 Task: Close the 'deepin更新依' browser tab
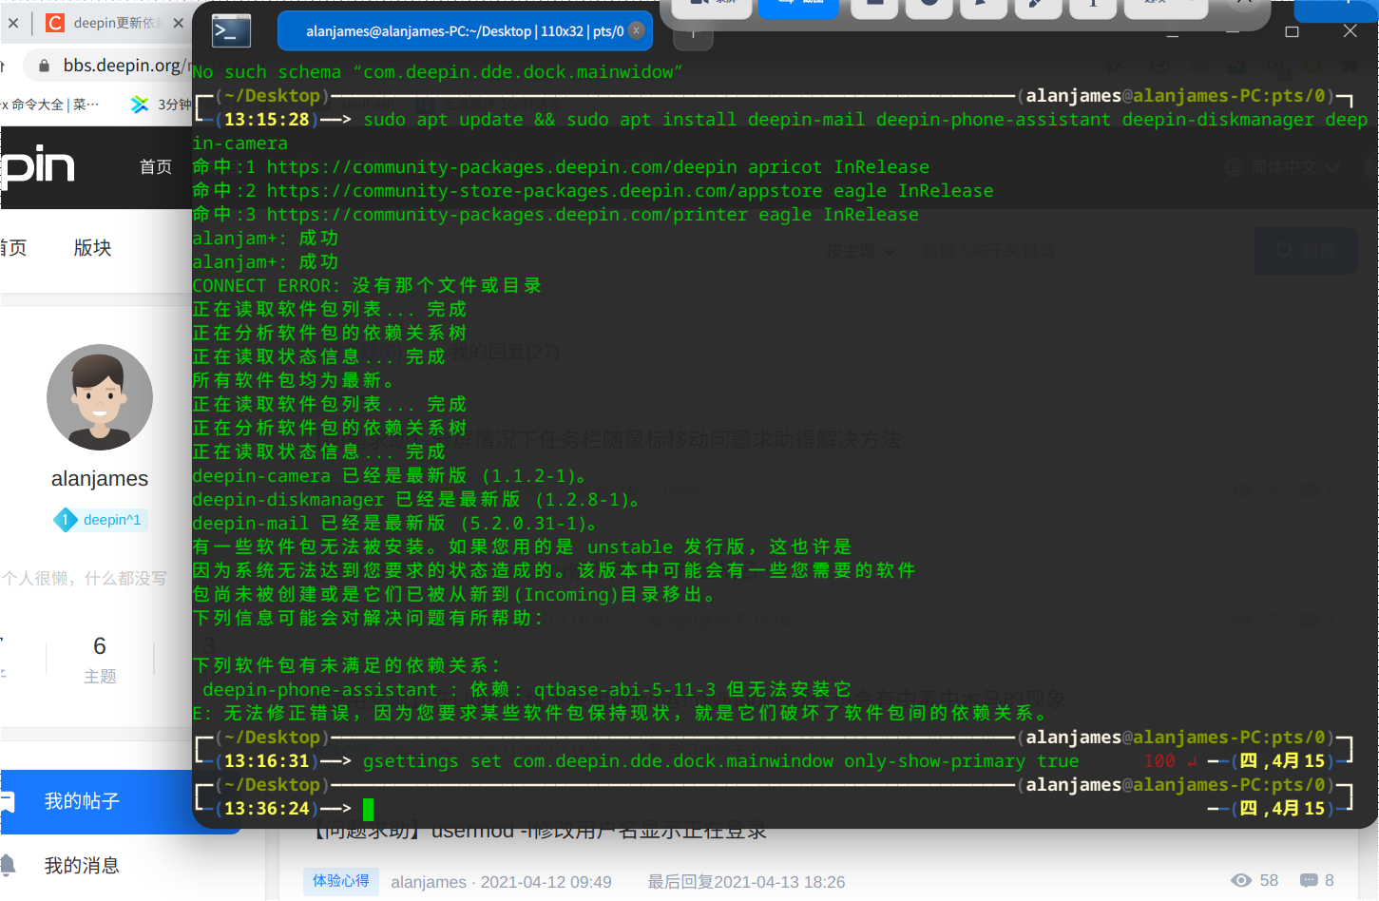pos(179,23)
